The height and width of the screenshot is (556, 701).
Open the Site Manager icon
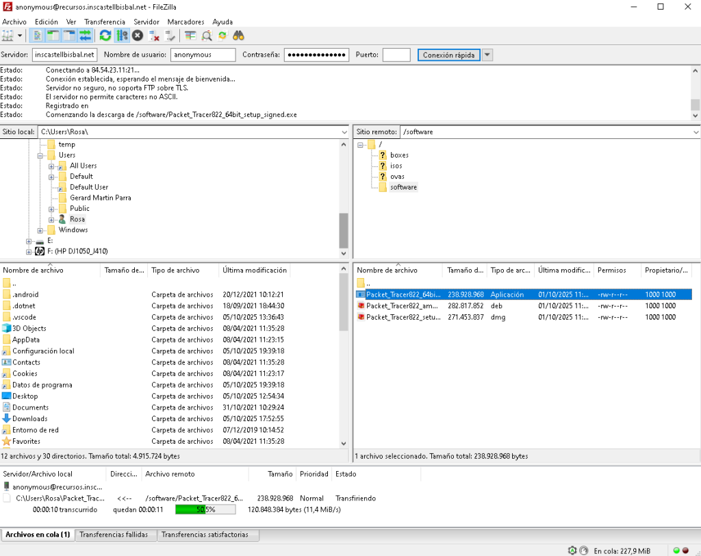coord(8,35)
